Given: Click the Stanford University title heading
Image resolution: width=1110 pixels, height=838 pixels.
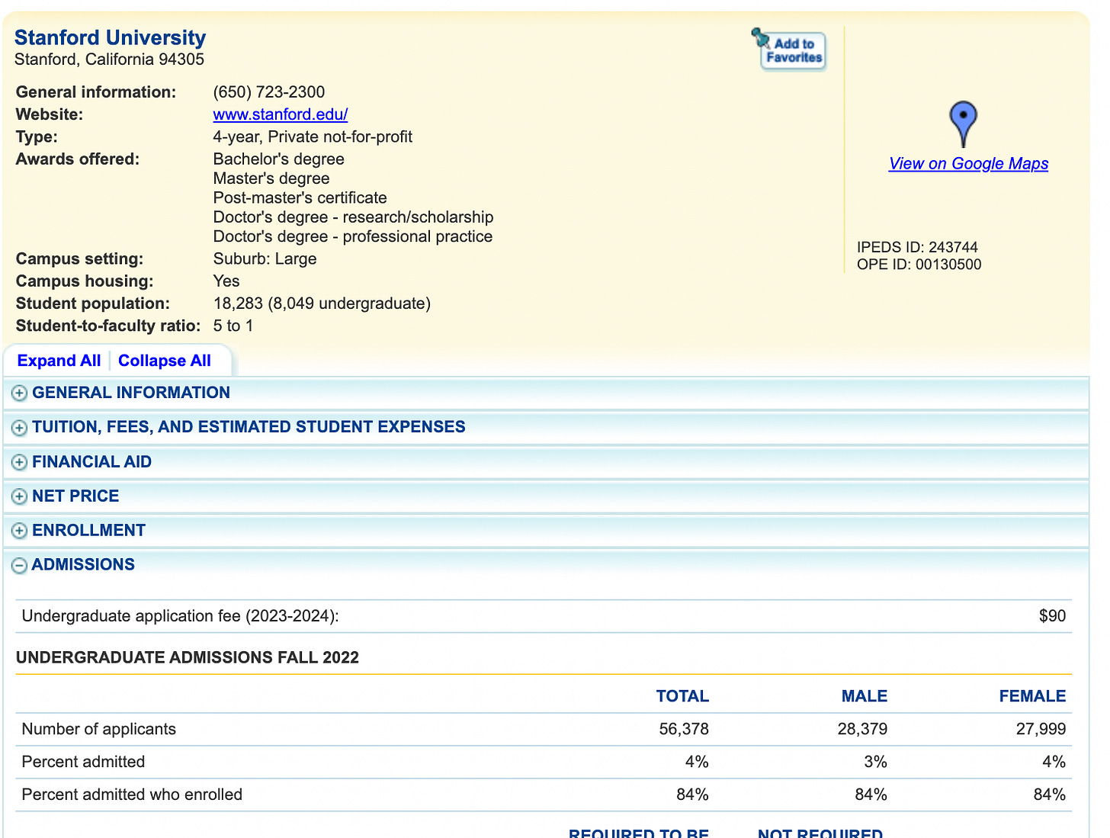Looking at the screenshot, I should pyautogui.click(x=110, y=37).
